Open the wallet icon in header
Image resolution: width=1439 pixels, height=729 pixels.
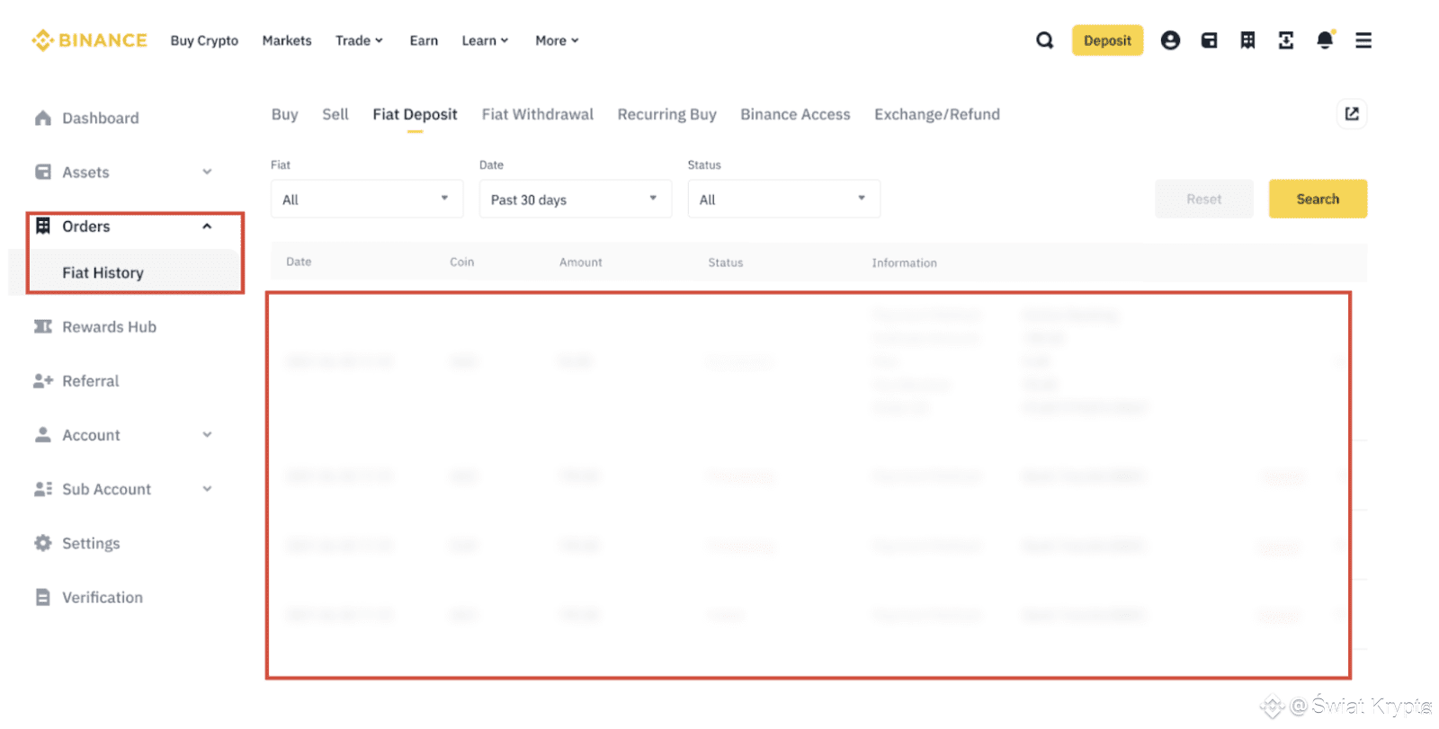pos(1209,40)
